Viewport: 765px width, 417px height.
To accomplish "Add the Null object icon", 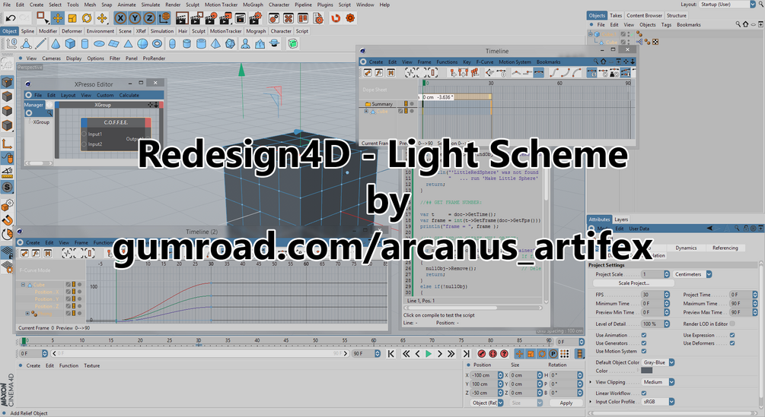I will point(11,44).
